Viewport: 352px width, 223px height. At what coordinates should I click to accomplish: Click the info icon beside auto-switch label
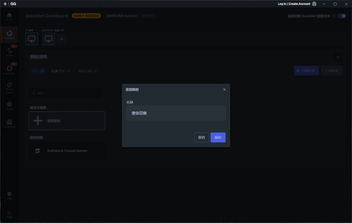coord(334,16)
